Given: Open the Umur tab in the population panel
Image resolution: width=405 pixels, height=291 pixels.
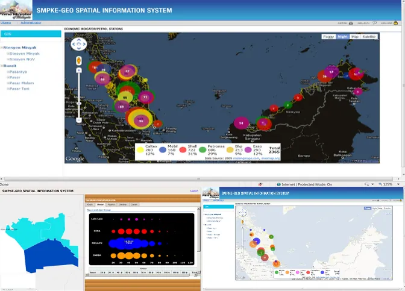Looking at the screenshot, I should coord(100,204).
